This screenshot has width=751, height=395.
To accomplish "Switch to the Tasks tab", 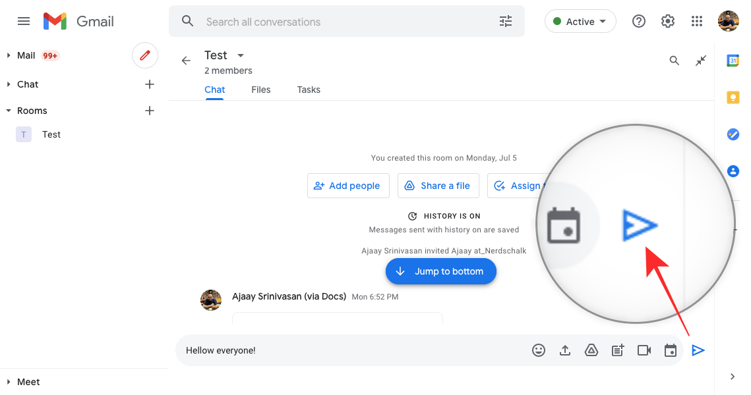I will 309,90.
